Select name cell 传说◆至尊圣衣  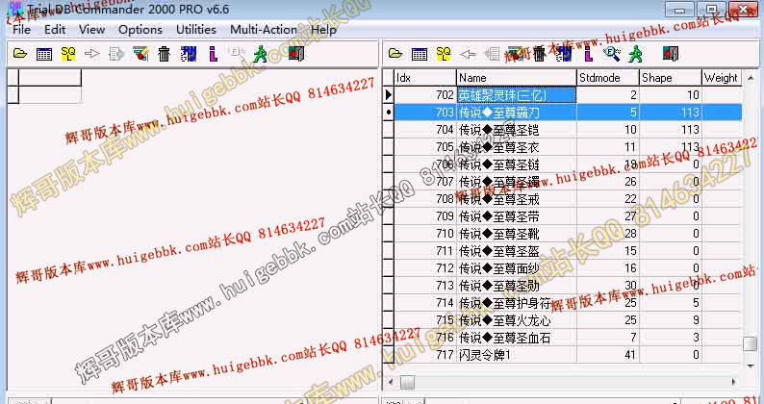(517, 147)
